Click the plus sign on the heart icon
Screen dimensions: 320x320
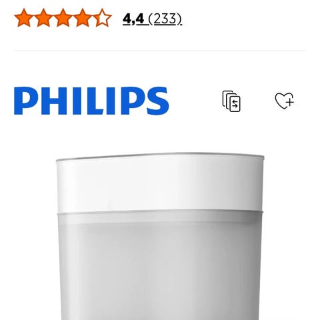(290, 102)
